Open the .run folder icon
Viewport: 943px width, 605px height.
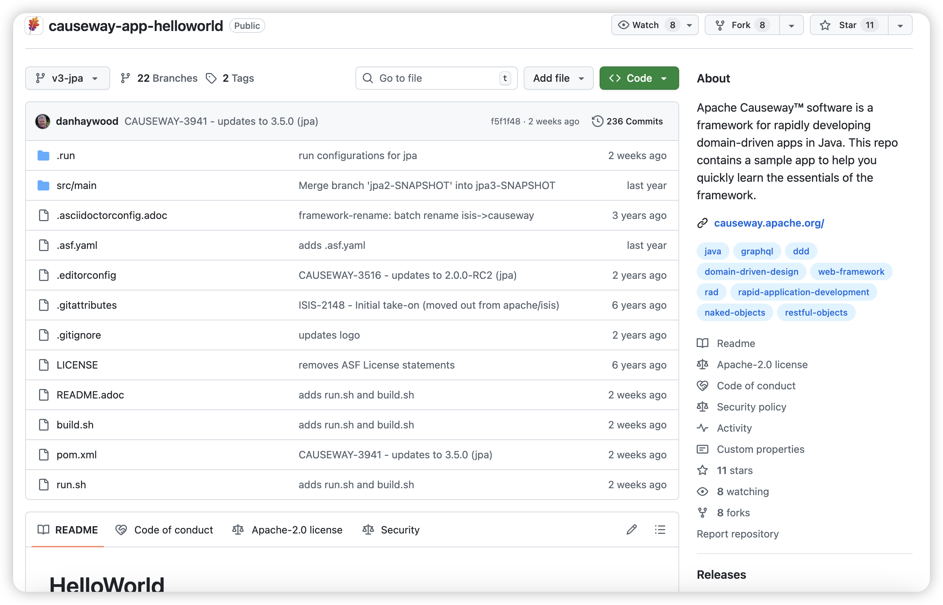click(43, 155)
